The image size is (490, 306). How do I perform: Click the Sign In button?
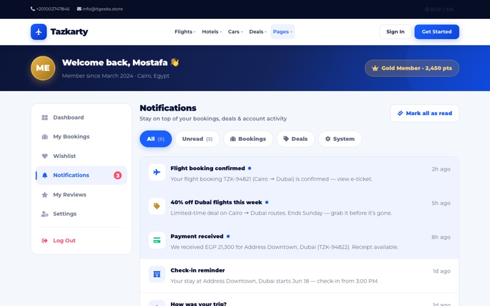395,32
